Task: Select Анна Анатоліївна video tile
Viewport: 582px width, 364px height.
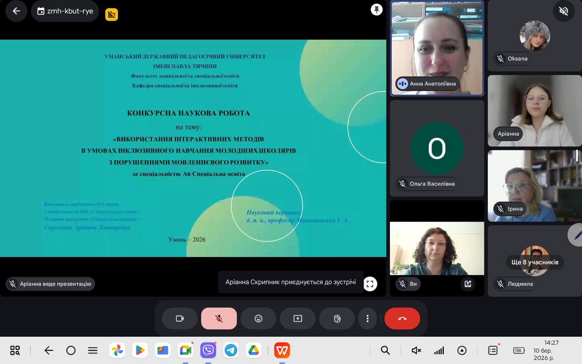Action: pos(437,48)
